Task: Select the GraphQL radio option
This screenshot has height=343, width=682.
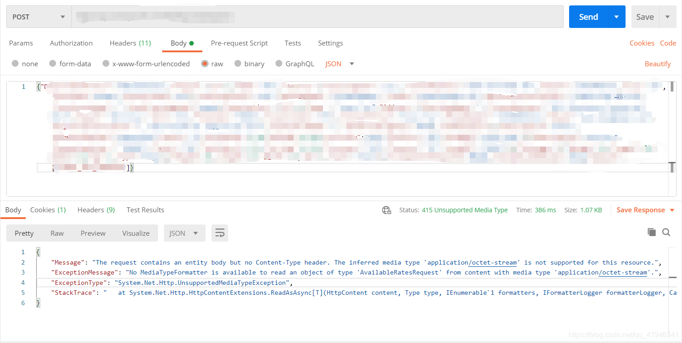Action: point(279,64)
